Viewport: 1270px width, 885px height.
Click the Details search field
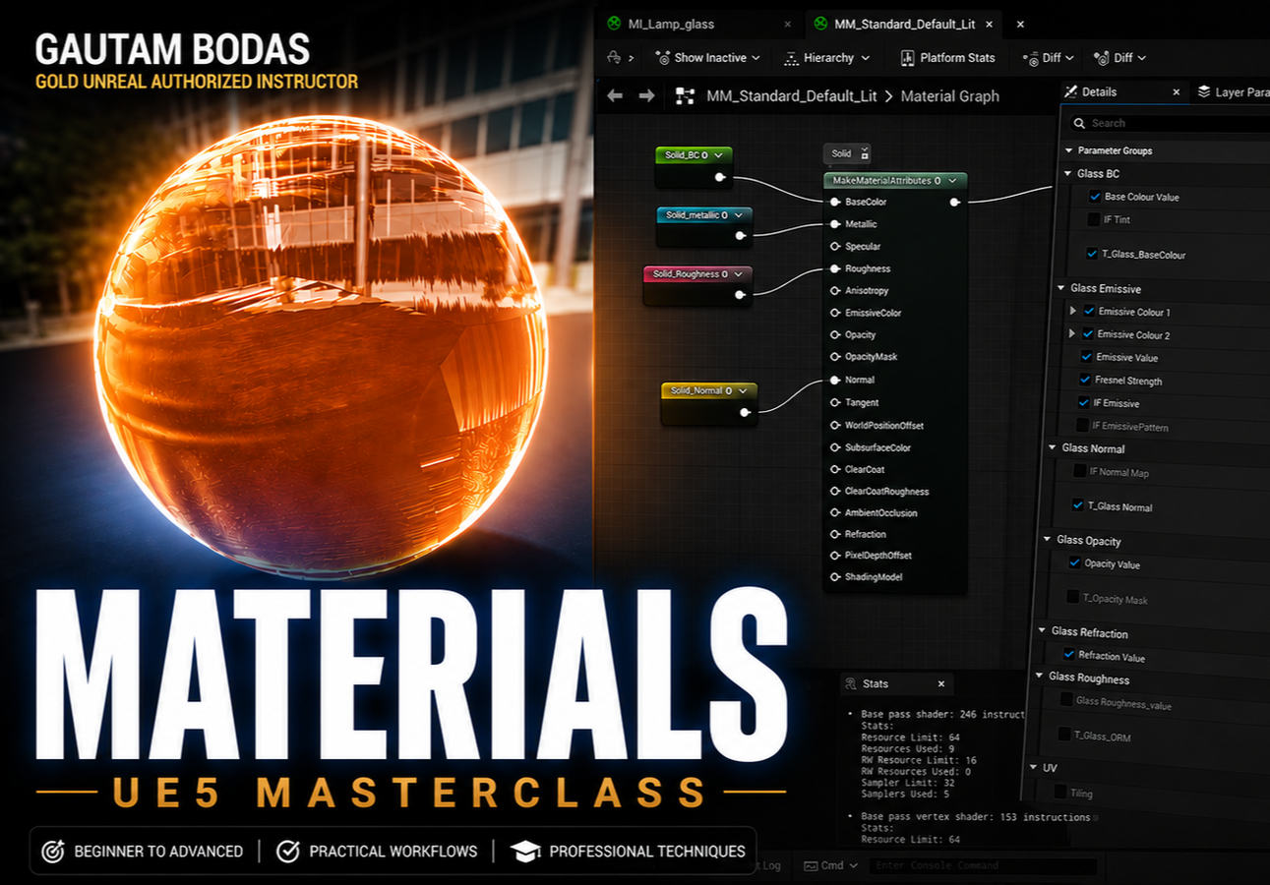click(1171, 123)
